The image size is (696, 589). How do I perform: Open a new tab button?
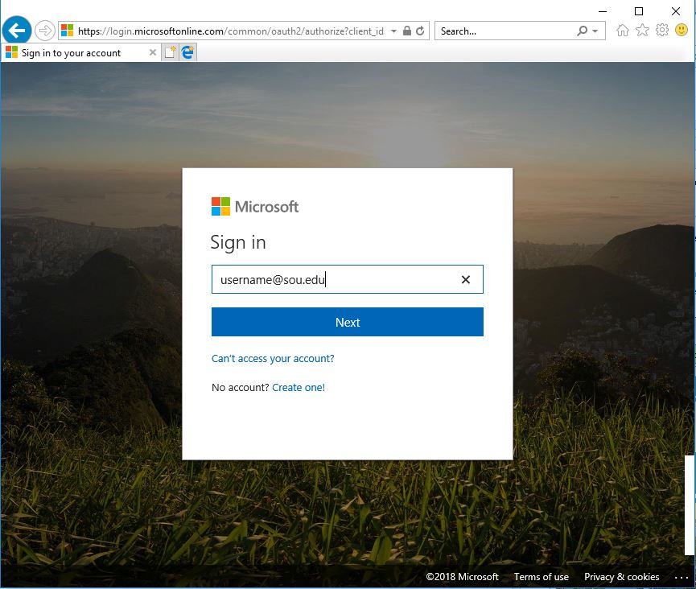pos(170,52)
